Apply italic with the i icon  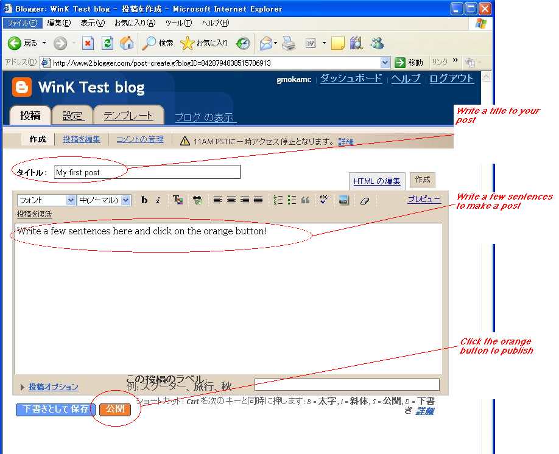(158, 200)
